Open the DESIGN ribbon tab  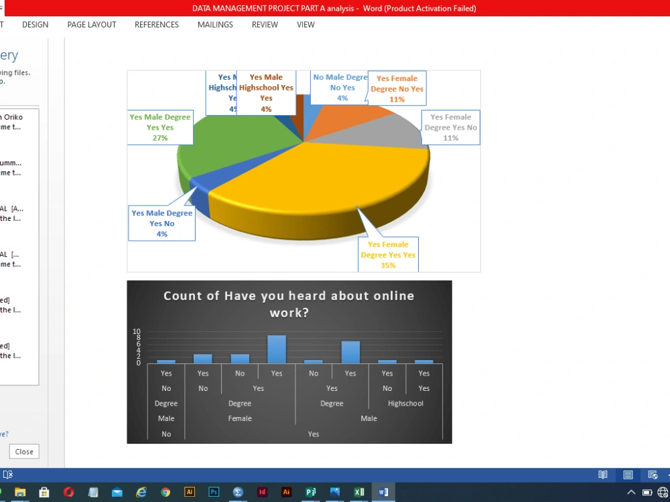click(x=35, y=25)
